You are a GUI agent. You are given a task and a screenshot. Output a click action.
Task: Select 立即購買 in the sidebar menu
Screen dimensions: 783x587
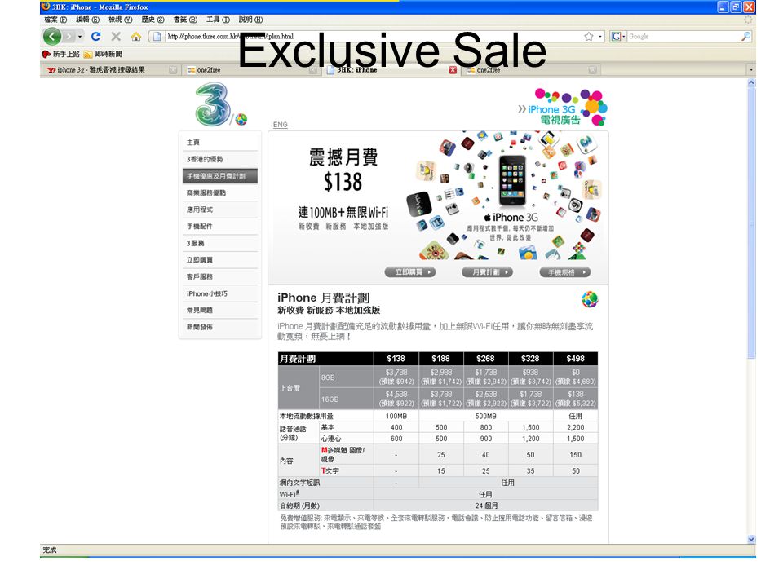pyautogui.click(x=219, y=259)
